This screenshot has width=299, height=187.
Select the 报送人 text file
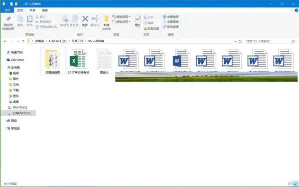click(x=104, y=62)
